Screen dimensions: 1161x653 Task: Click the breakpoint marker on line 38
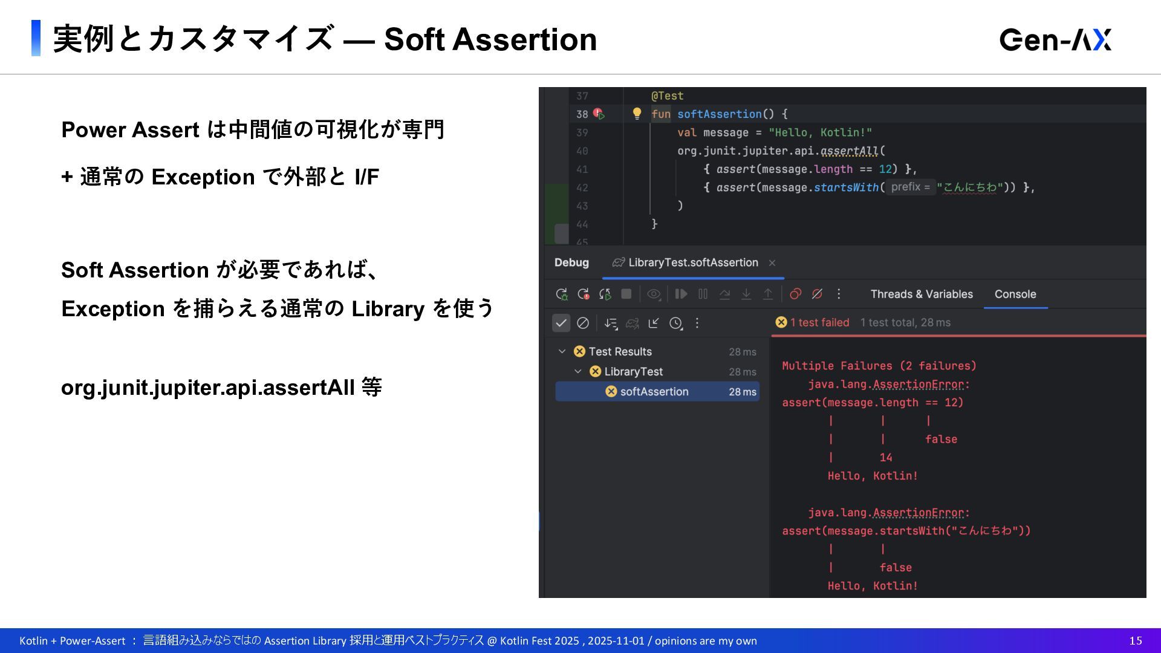coord(597,114)
